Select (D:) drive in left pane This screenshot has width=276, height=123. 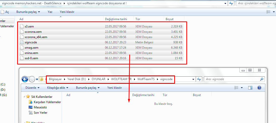pyautogui.click(x=3, y=90)
